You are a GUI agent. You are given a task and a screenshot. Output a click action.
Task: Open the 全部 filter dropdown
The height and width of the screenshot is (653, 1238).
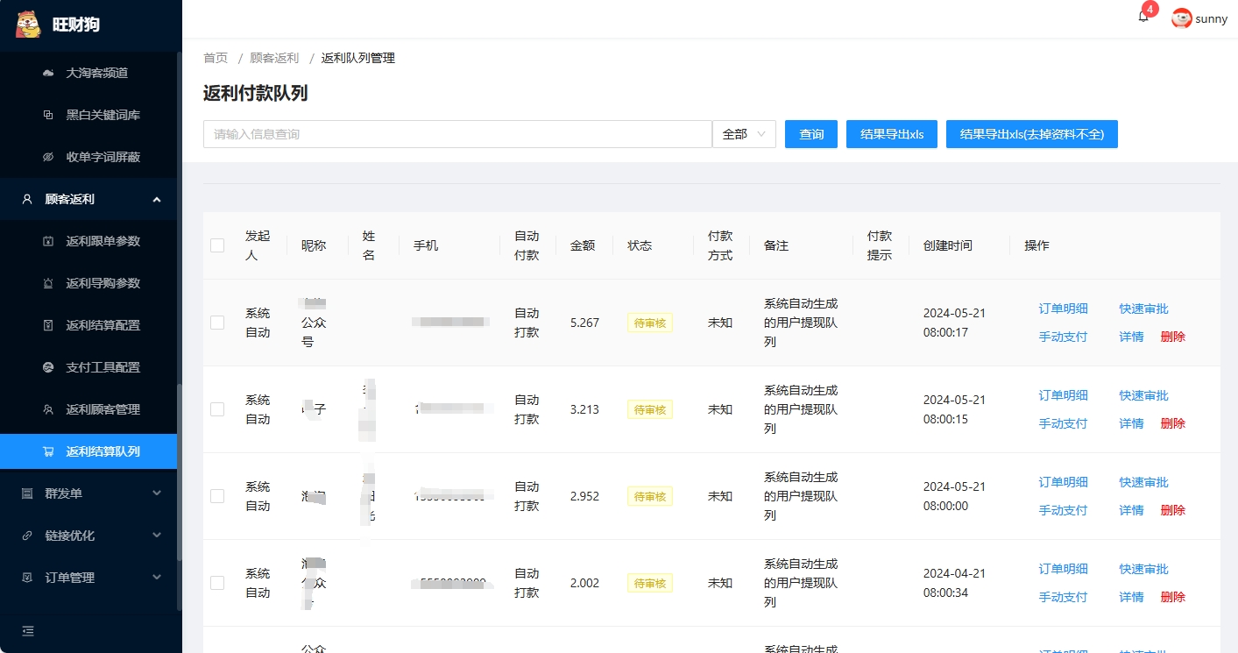tap(744, 134)
